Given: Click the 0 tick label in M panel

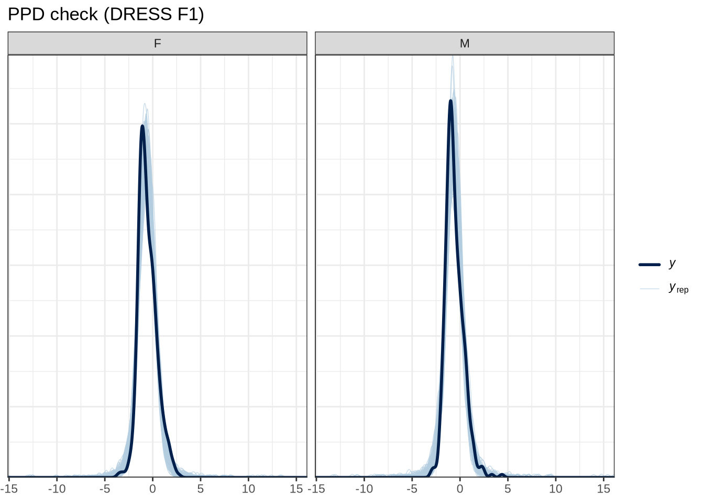Looking at the screenshot, I should pyautogui.click(x=460, y=489).
